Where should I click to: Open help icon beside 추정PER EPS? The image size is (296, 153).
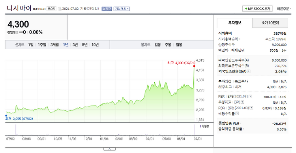point(242,102)
